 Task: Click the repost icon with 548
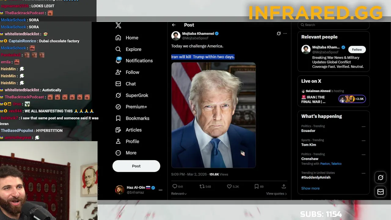tap(202, 186)
